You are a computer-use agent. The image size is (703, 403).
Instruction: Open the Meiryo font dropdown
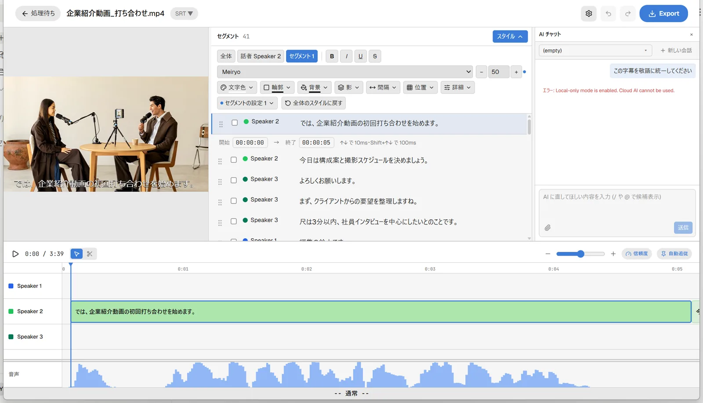tap(345, 72)
